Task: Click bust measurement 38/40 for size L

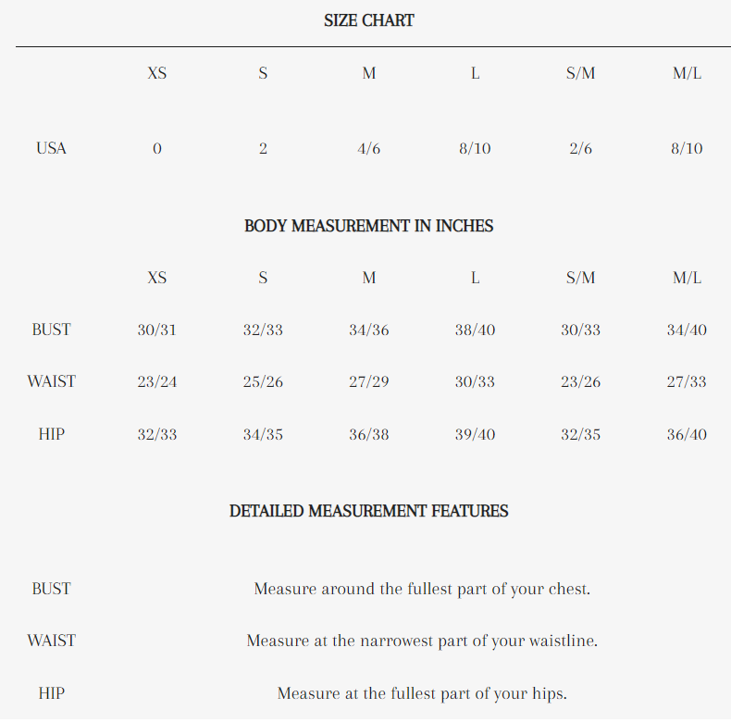Action: tap(475, 330)
